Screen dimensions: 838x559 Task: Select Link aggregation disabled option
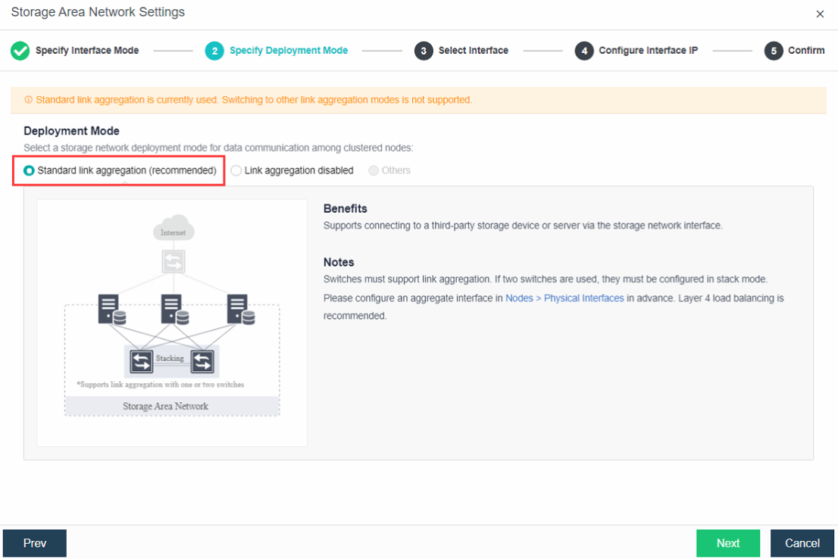[236, 171]
